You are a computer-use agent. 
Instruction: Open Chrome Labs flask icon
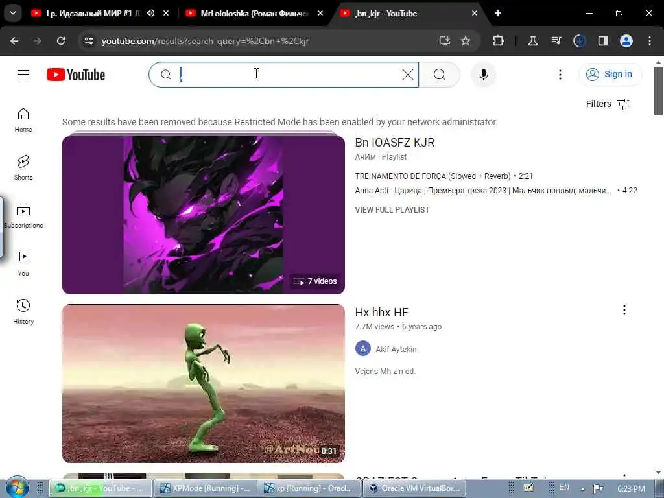point(533,41)
